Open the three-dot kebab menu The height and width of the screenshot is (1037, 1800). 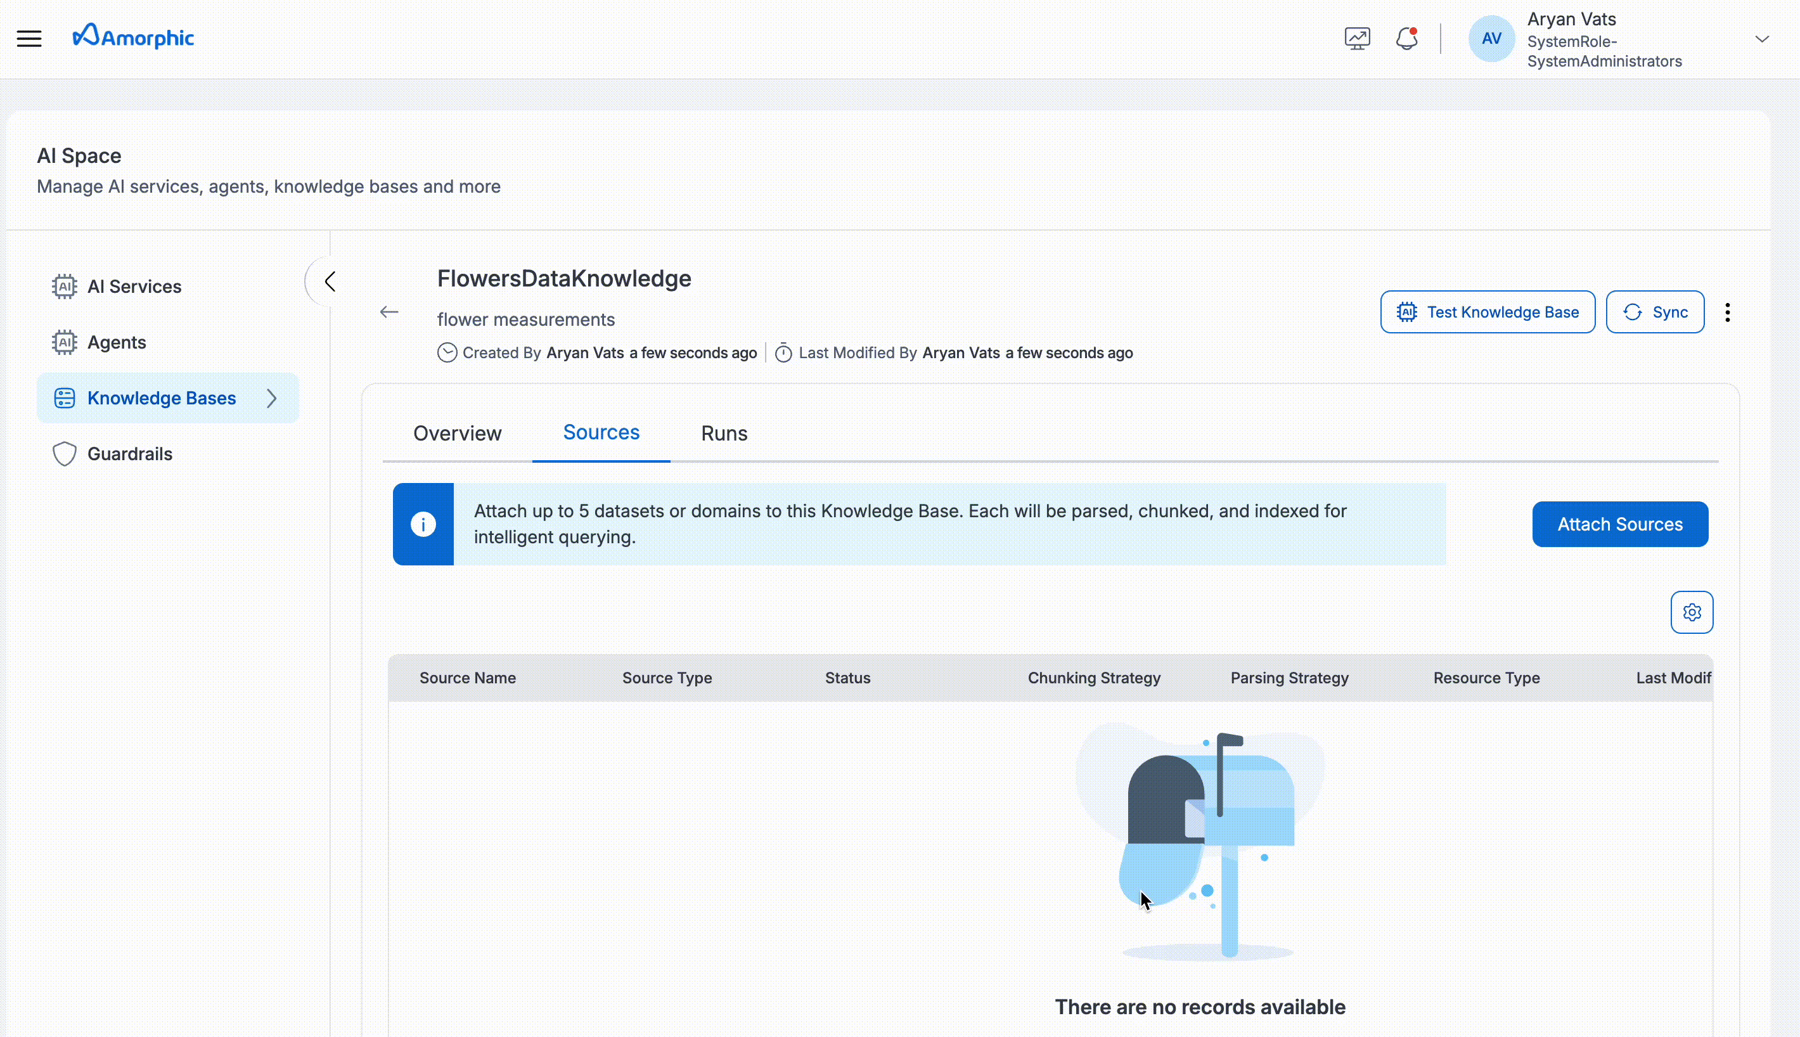point(1728,312)
